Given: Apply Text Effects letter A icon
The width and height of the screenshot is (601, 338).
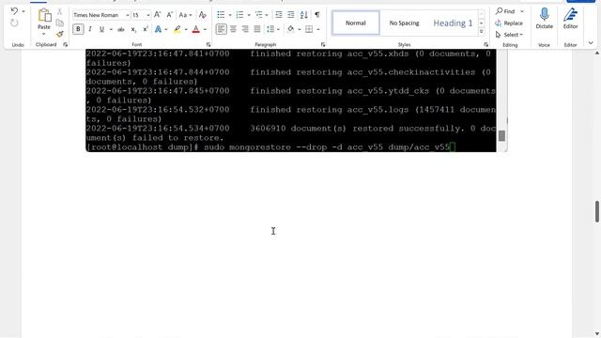Looking at the screenshot, I should [158, 29].
